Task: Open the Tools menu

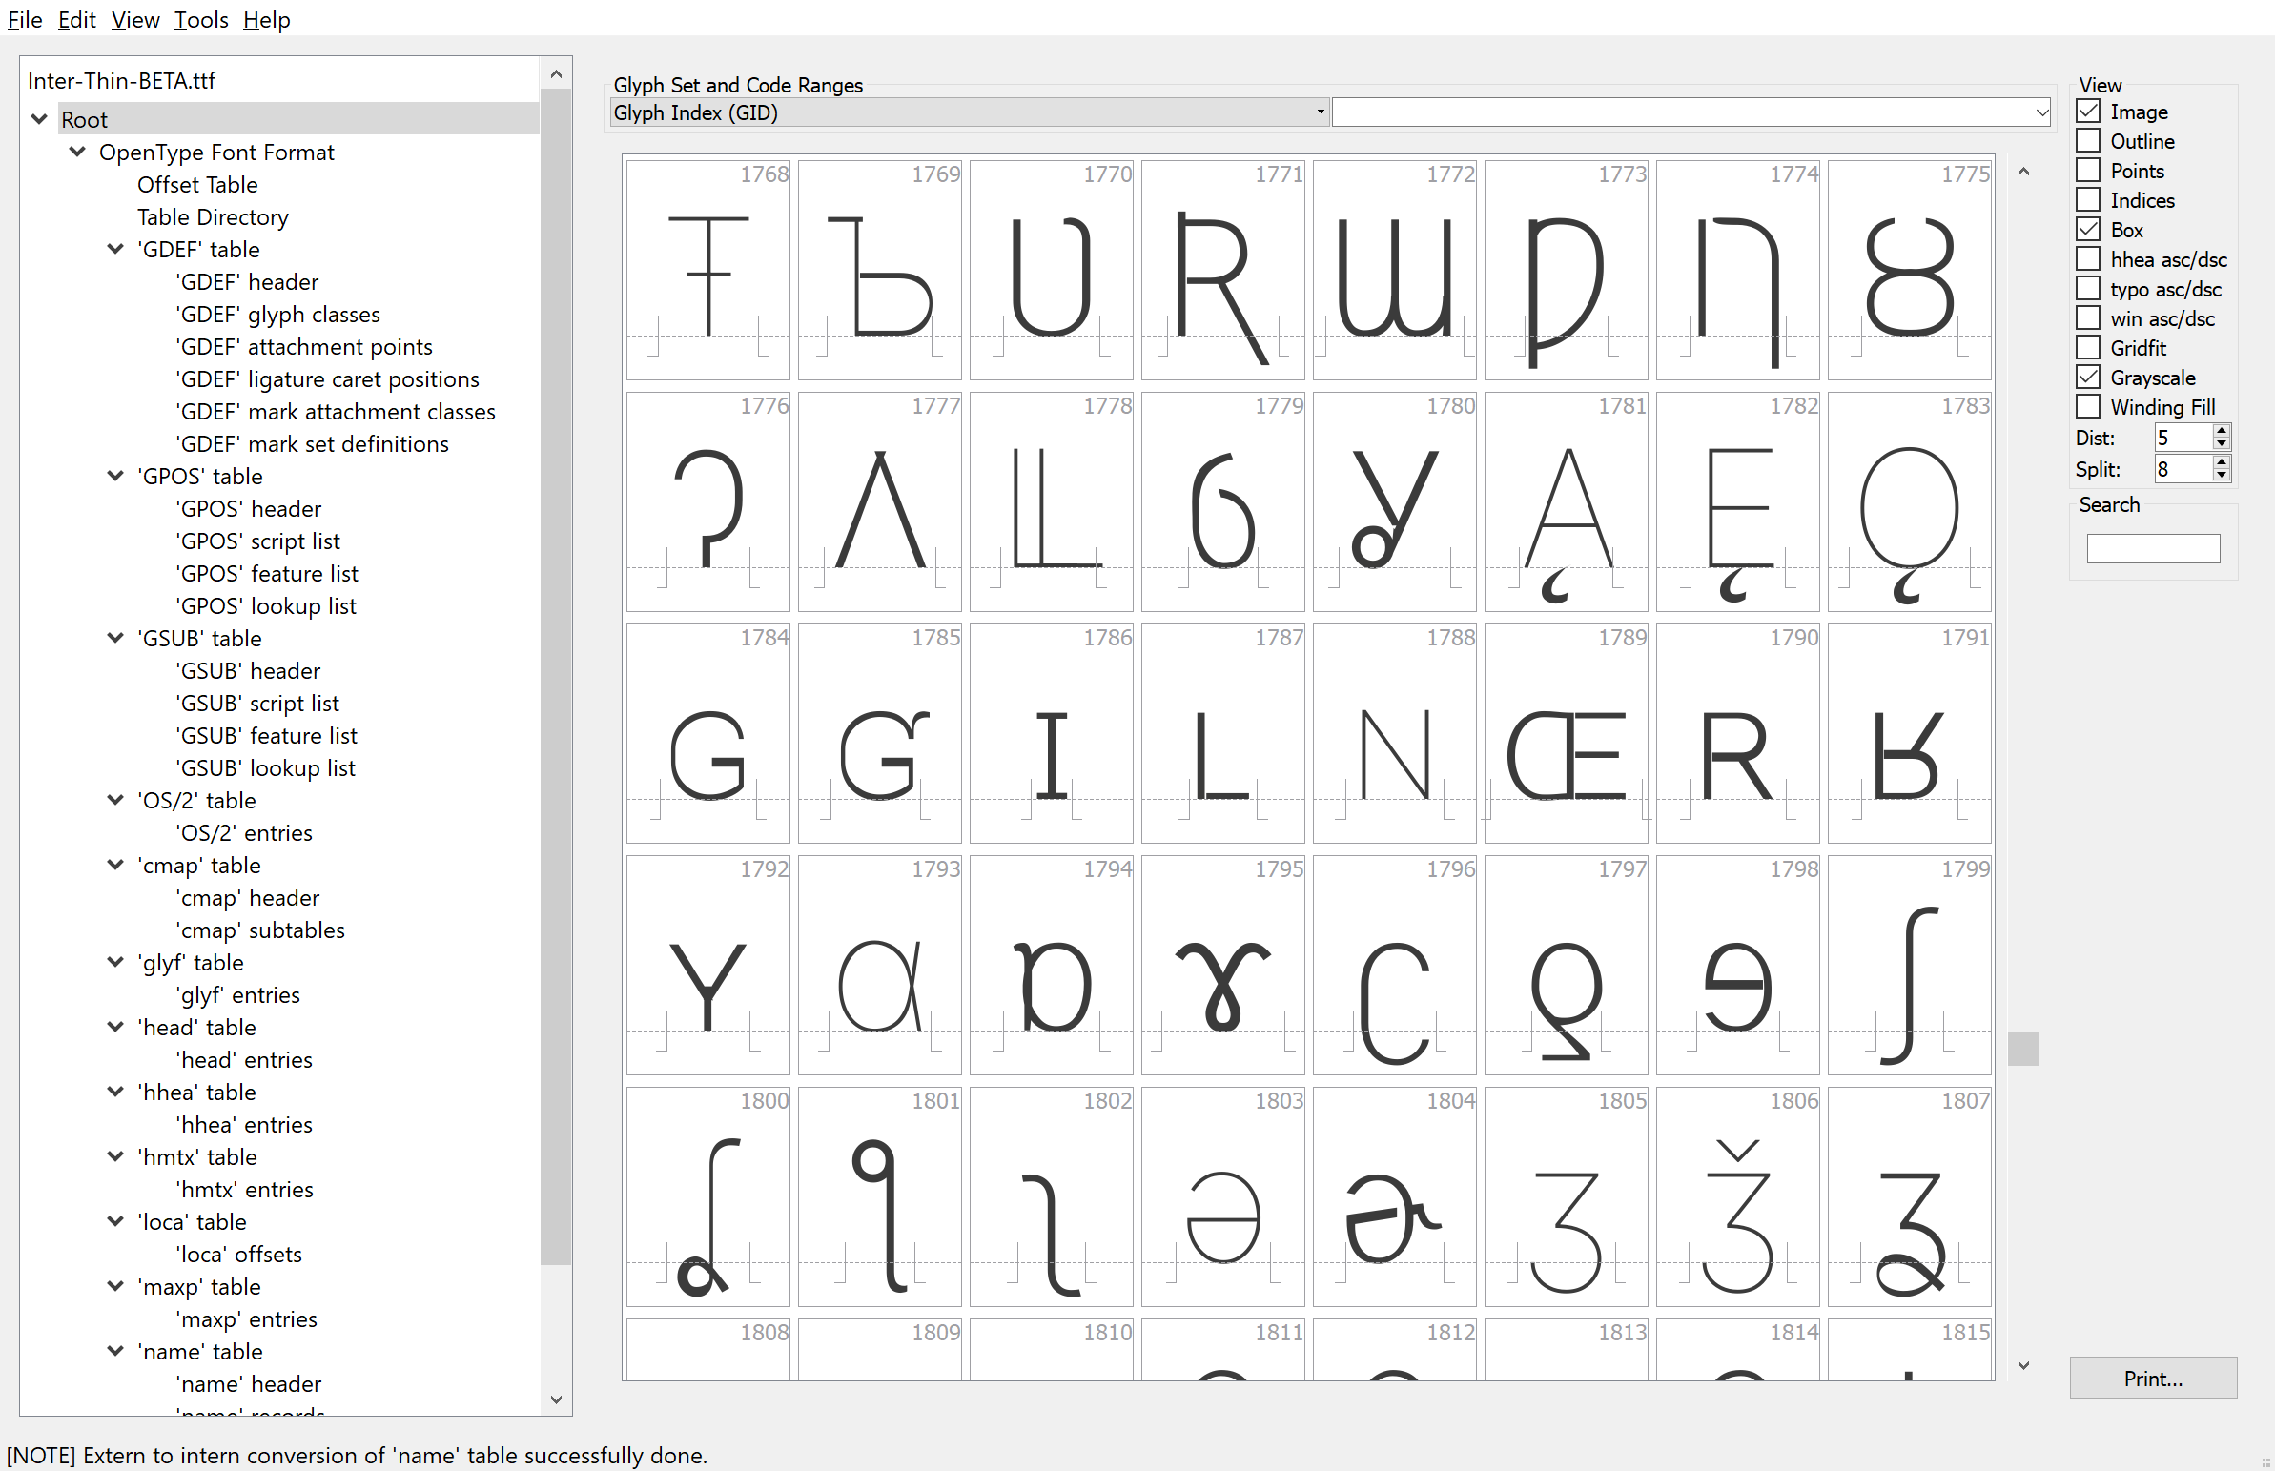Action: tap(200, 19)
